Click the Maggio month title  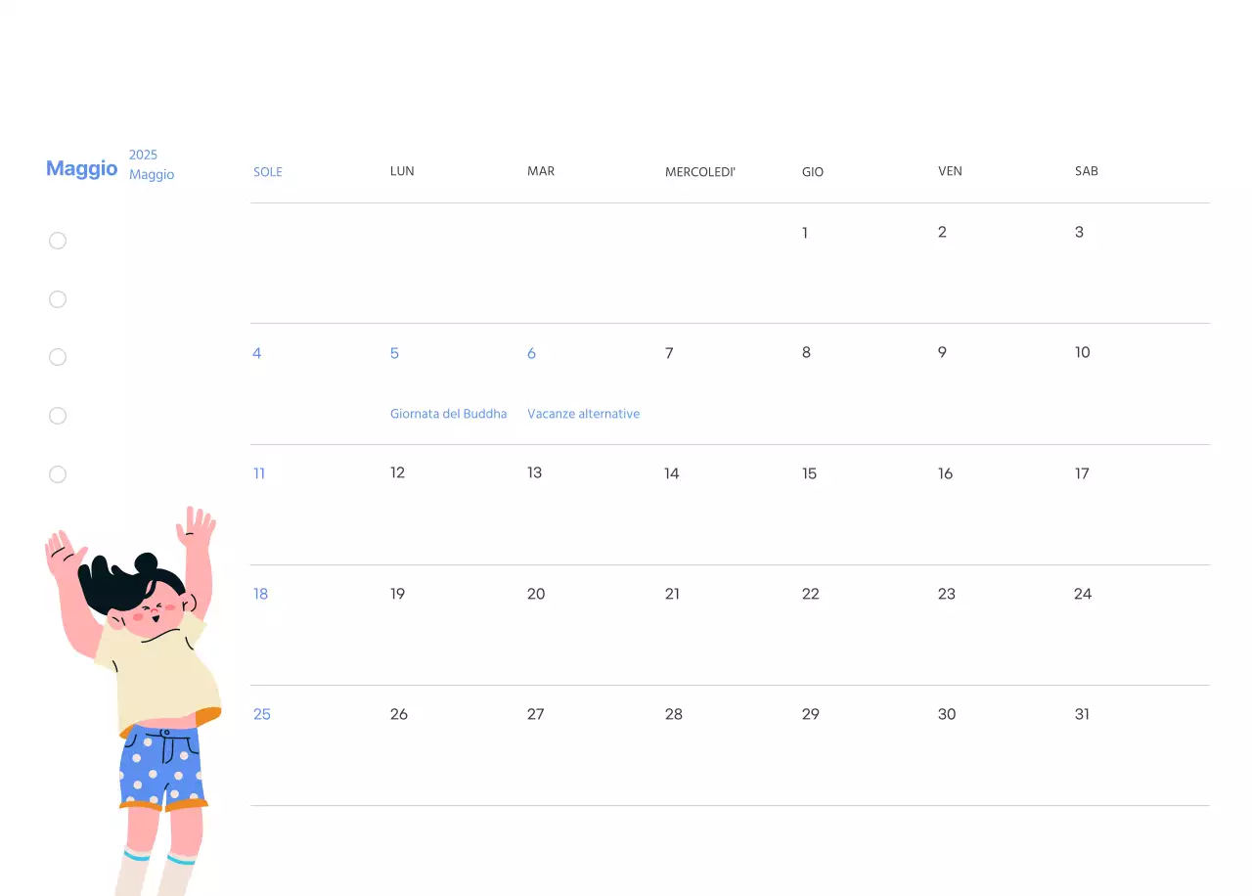[x=81, y=168]
